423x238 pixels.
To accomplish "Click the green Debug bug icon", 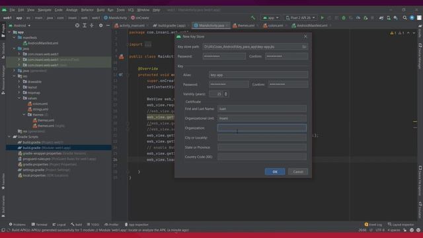I will [344, 18].
